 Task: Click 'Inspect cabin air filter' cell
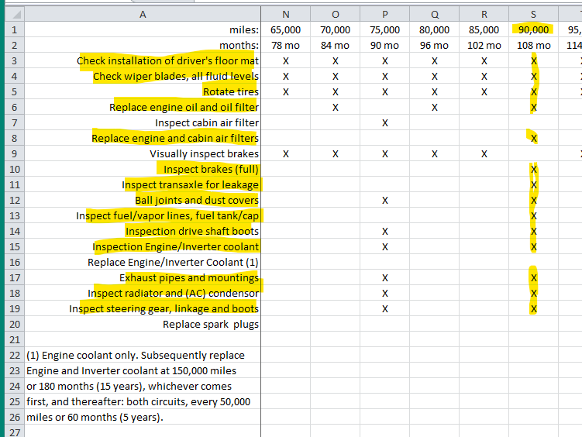tap(143, 122)
